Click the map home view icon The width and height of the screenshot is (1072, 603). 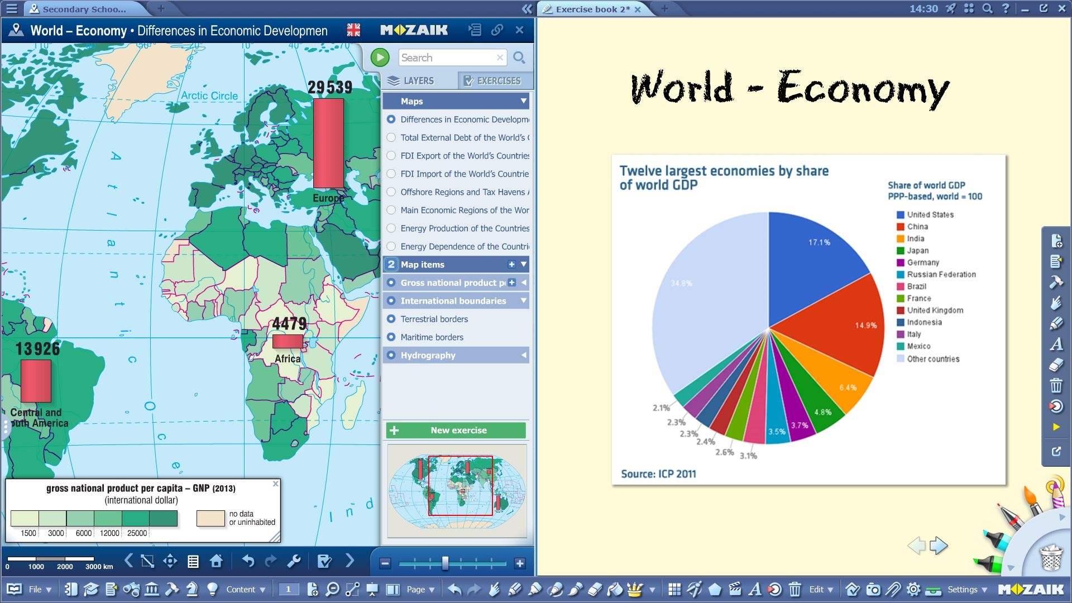pyautogui.click(x=216, y=561)
